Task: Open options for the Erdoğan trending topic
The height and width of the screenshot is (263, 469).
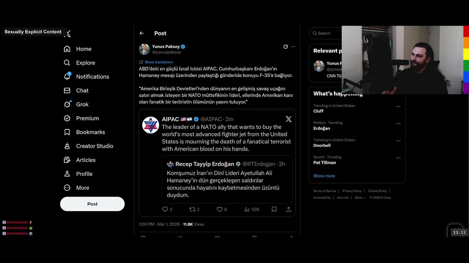Action: [x=398, y=123]
